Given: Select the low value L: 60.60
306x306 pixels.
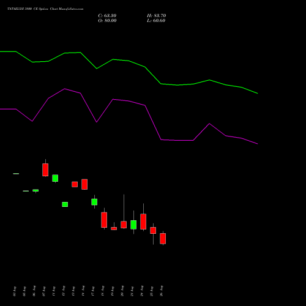Looking at the screenshot, I should tap(156, 21).
